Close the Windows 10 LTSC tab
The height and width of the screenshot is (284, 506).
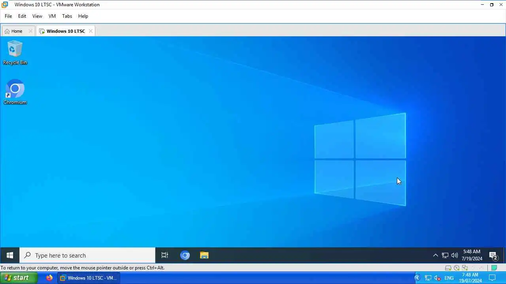(x=91, y=31)
